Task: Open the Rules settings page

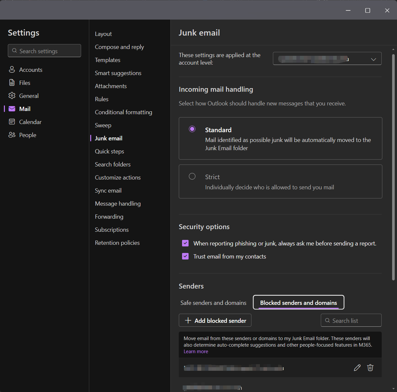Action: coord(102,99)
